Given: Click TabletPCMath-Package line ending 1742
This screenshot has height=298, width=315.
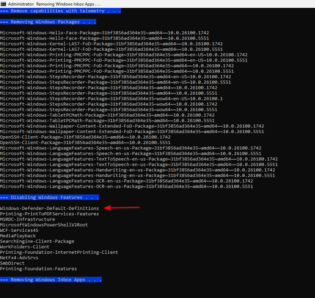Looking at the screenshot, I should coord(107,115).
